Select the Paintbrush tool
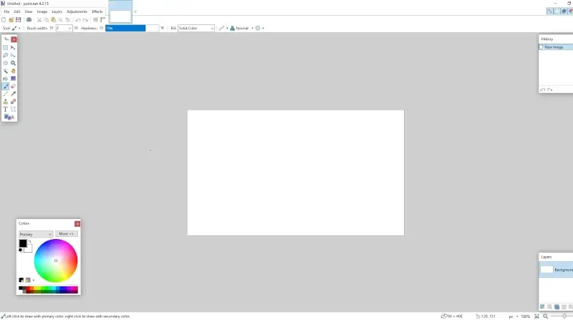This screenshot has height=320, width=573. [x=6, y=86]
